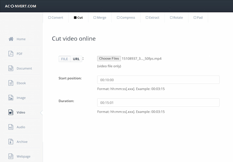Click the Home icon in sidebar
Image resolution: width=233 pixels, height=162 pixels.
tap(11, 39)
